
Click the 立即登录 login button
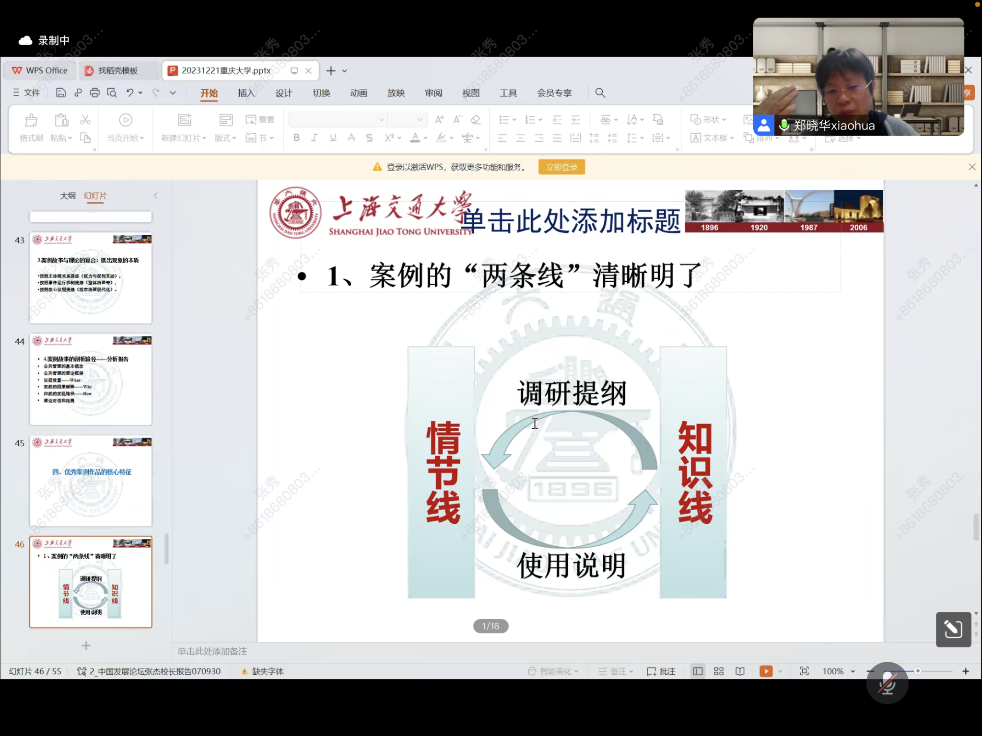(x=561, y=167)
